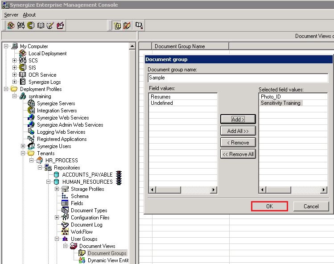Click the Local Deployment toolbar icon
Viewport: 334px width, 264px height.
(x=11, y=25)
